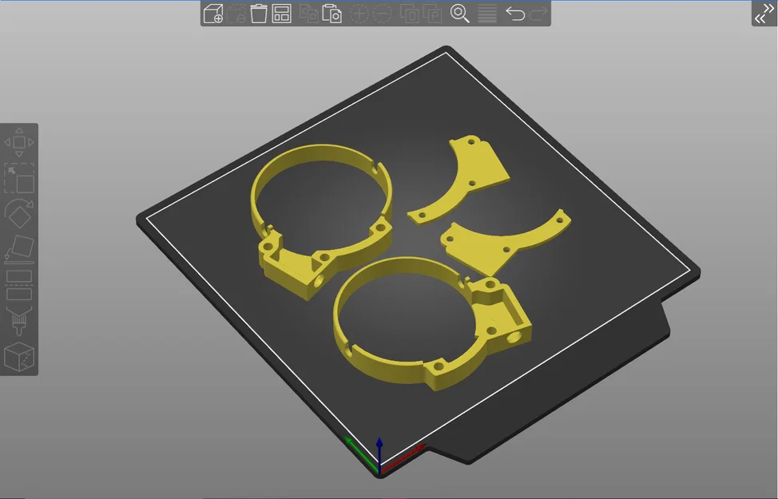Open the paint-on supports brush tool

(x=19, y=320)
